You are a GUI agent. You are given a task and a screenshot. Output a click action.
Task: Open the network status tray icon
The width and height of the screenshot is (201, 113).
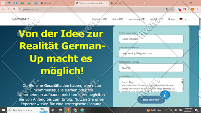[x=171, y=110]
